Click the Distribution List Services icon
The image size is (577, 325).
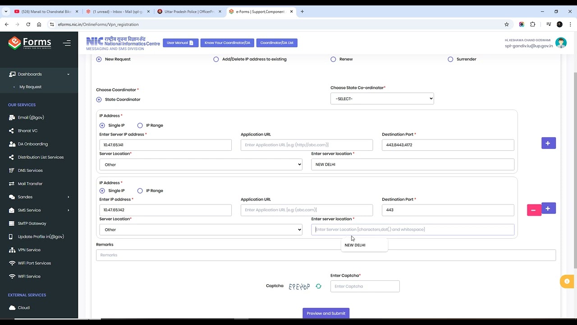tap(11, 157)
